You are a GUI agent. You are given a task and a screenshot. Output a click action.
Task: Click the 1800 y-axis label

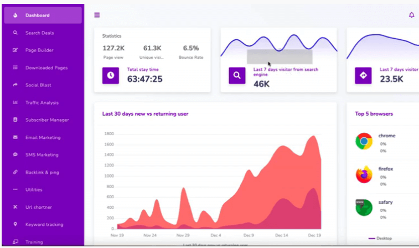[x=109, y=133]
